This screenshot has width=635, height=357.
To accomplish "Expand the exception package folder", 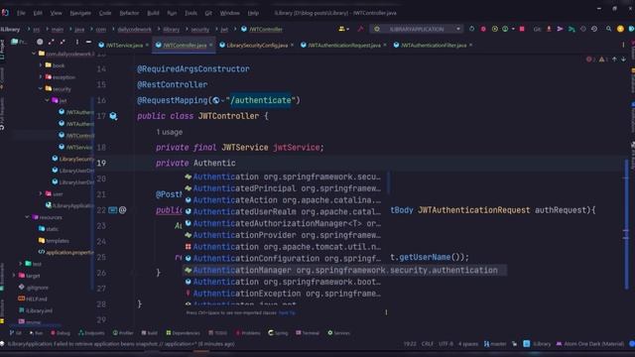I will pyautogui.click(x=41, y=77).
